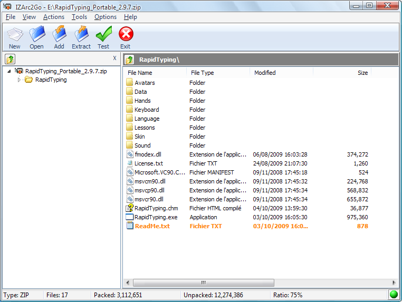Click the New archive toolbar icon
This screenshot has width=402, height=302.
pos(15,34)
